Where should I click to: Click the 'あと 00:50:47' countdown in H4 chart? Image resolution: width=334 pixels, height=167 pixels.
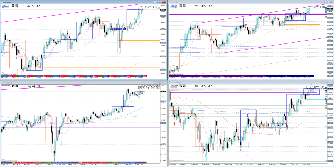point(203,6)
